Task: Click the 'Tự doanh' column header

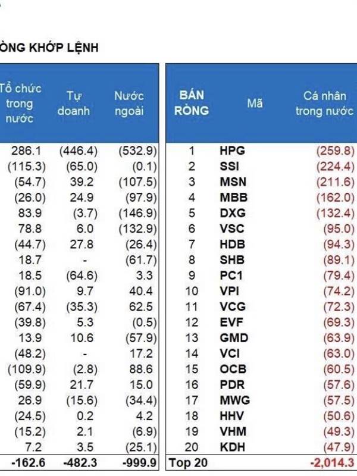Action: pyautogui.click(x=74, y=104)
